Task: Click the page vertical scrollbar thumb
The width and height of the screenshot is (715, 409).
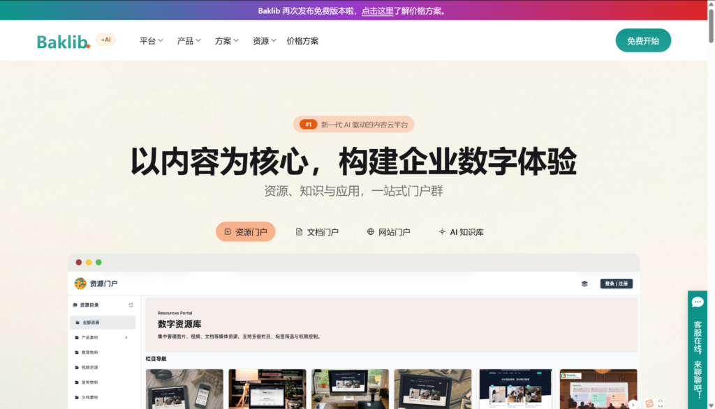Action: tap(711, 26)
